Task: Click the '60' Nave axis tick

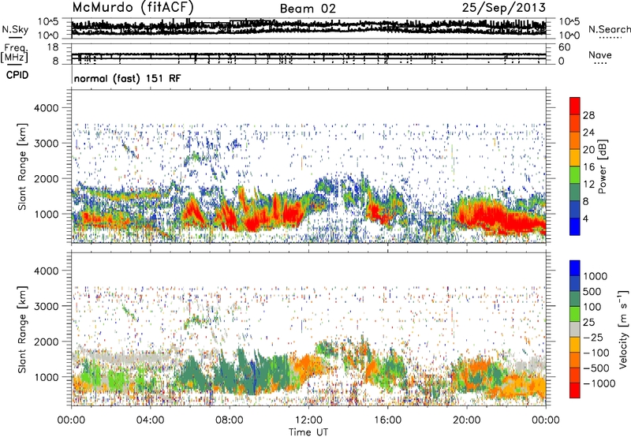Action: click(564, 47)
